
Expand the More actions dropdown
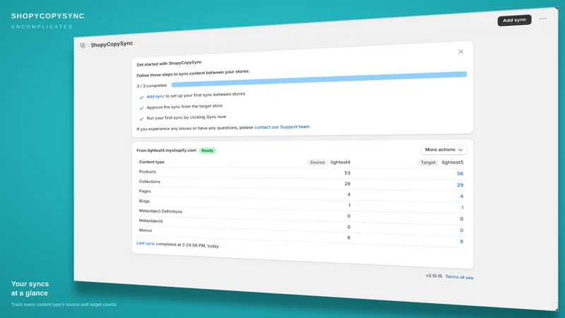point(444,150)
